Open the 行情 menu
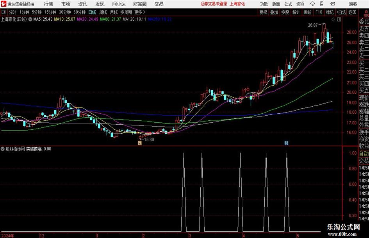The width and height of the screenshot is (369, 238). tap(48, 4)
